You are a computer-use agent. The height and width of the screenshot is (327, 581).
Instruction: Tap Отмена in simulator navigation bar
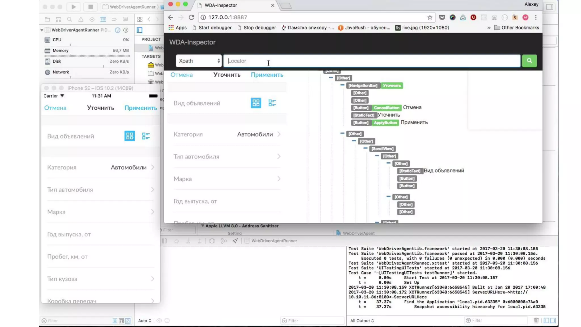coord(55,108)
